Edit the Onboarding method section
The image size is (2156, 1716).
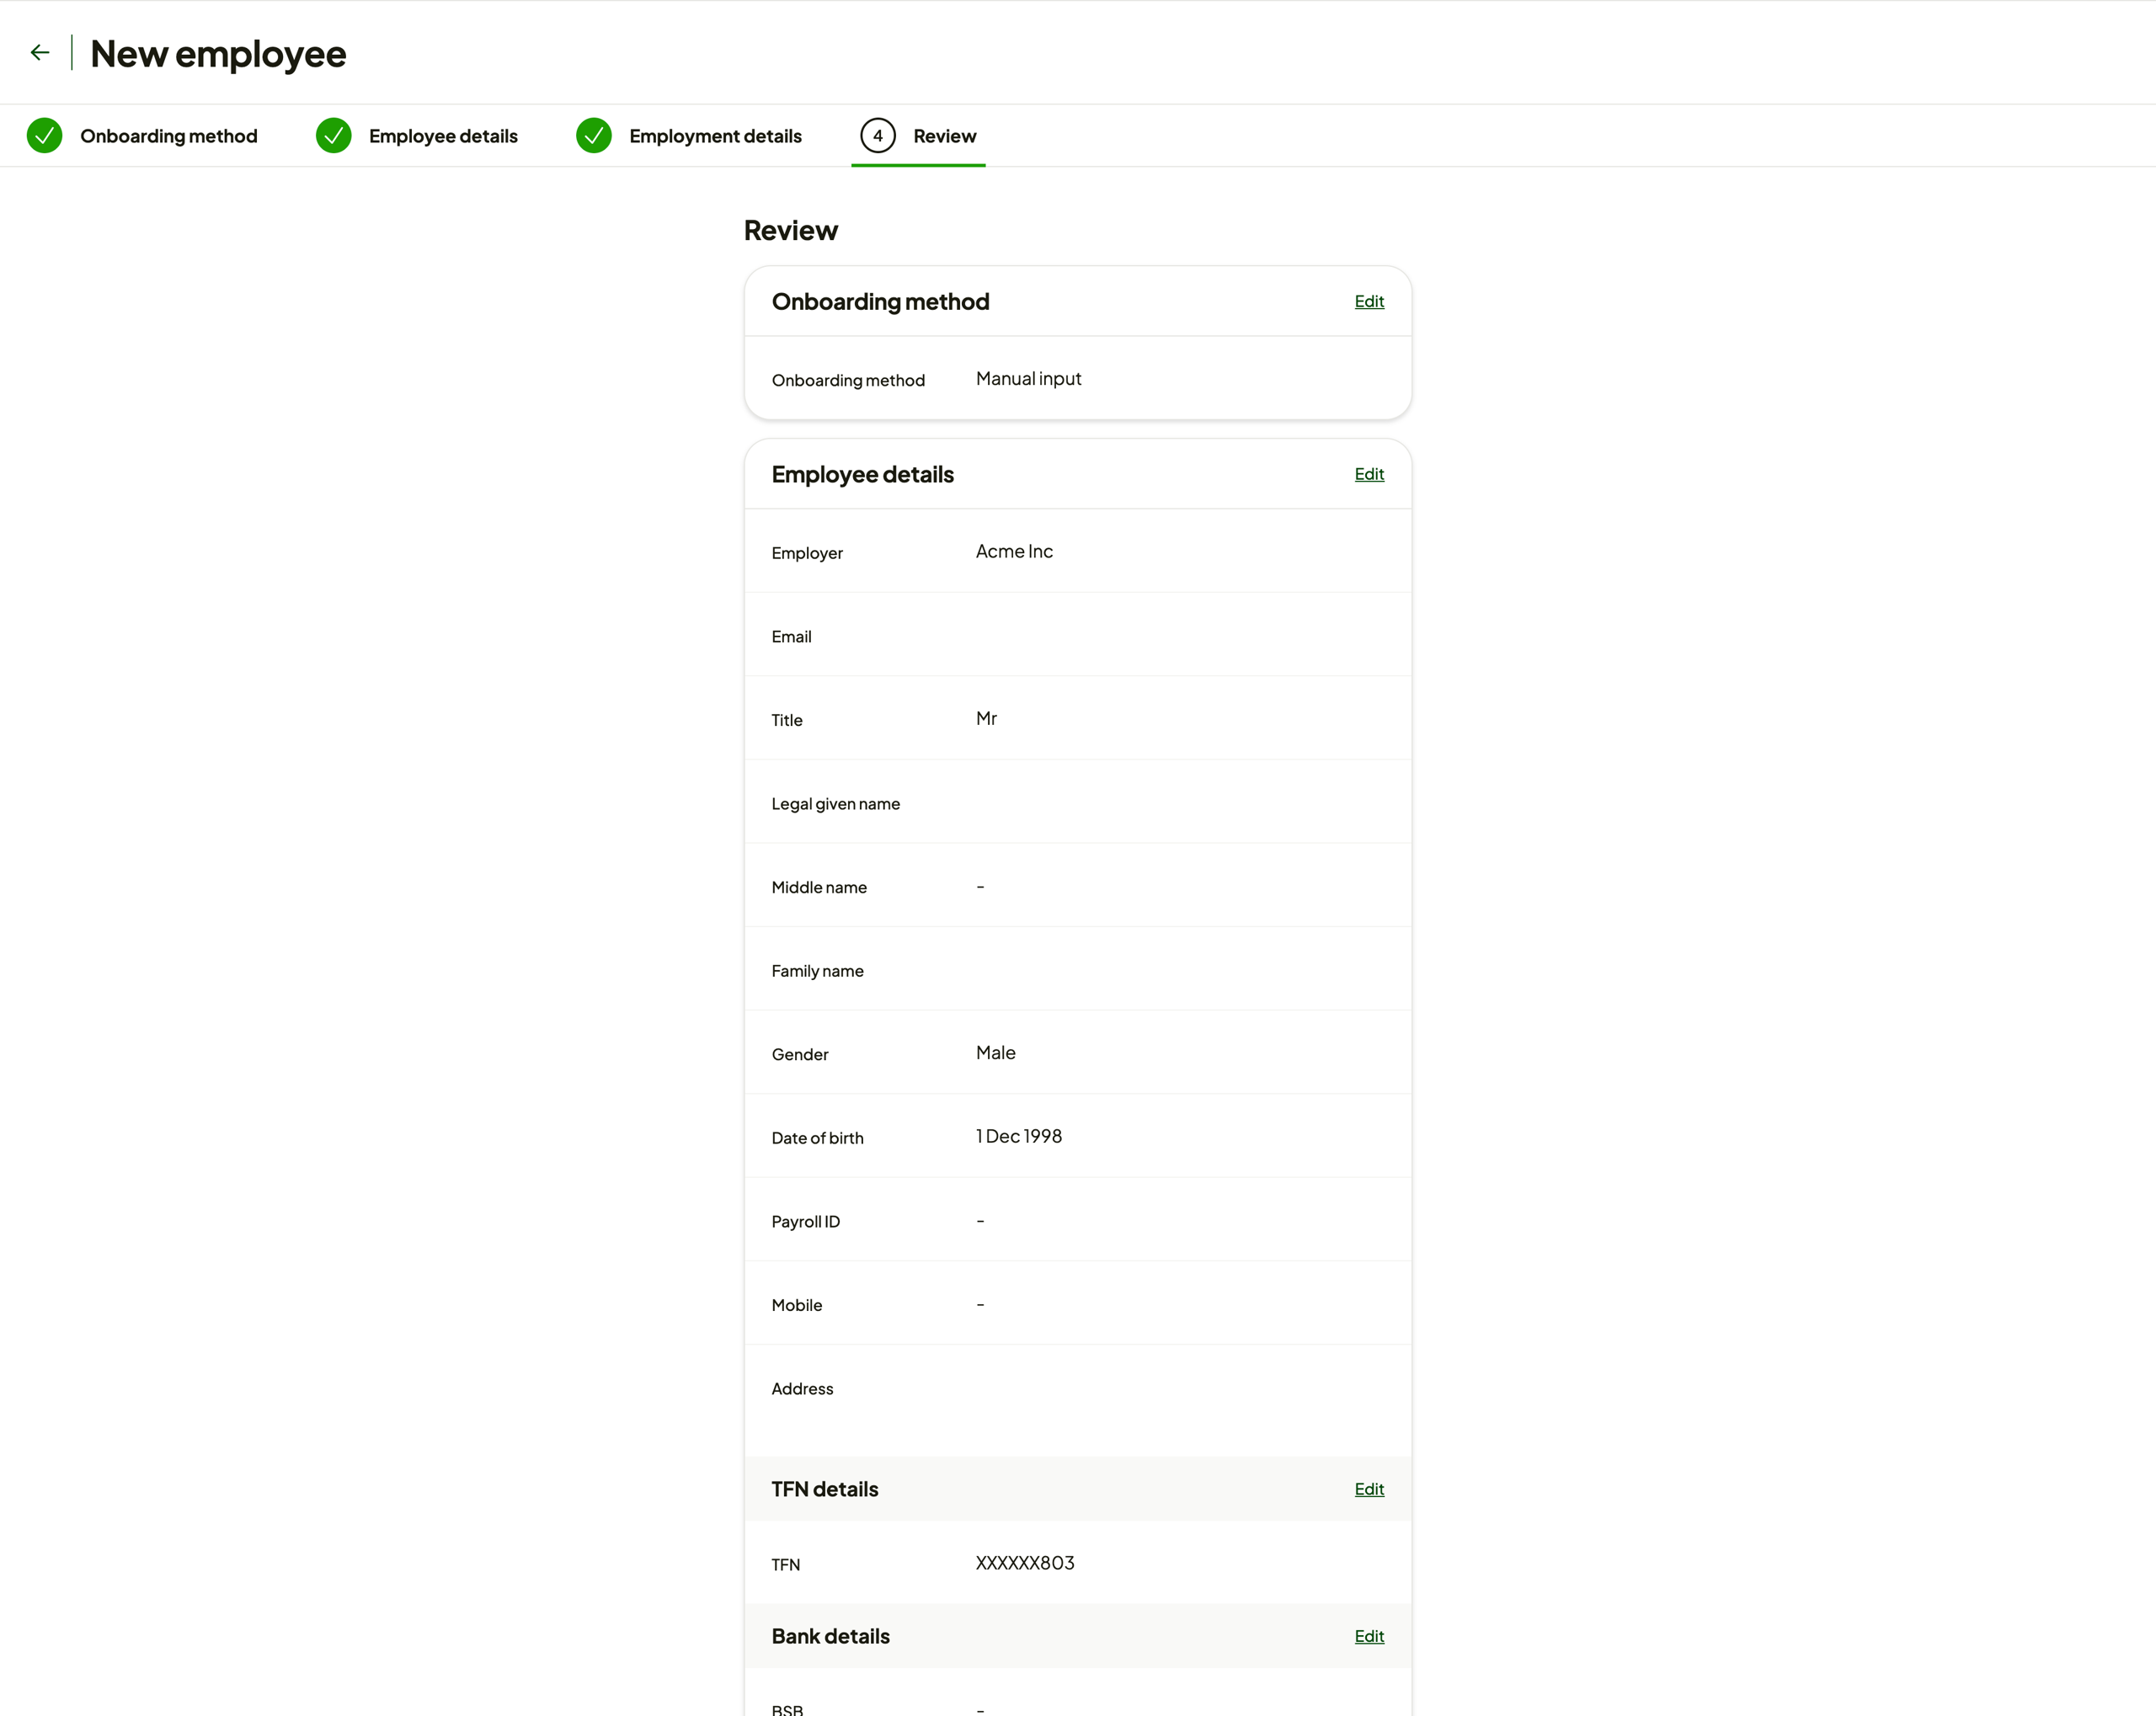[1368, 301]
